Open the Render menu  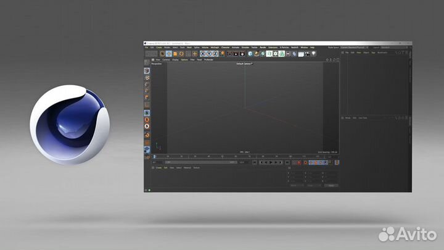coord(263,48)
